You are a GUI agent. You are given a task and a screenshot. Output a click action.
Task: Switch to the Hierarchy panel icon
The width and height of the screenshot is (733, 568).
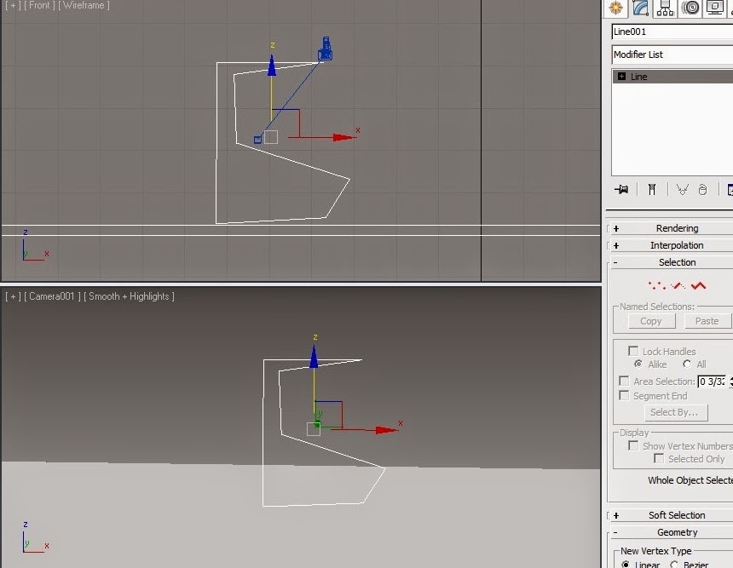tap(664, 9)
